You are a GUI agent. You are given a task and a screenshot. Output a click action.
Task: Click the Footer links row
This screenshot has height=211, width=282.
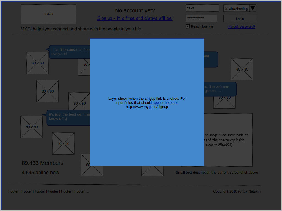pos(48,191)
